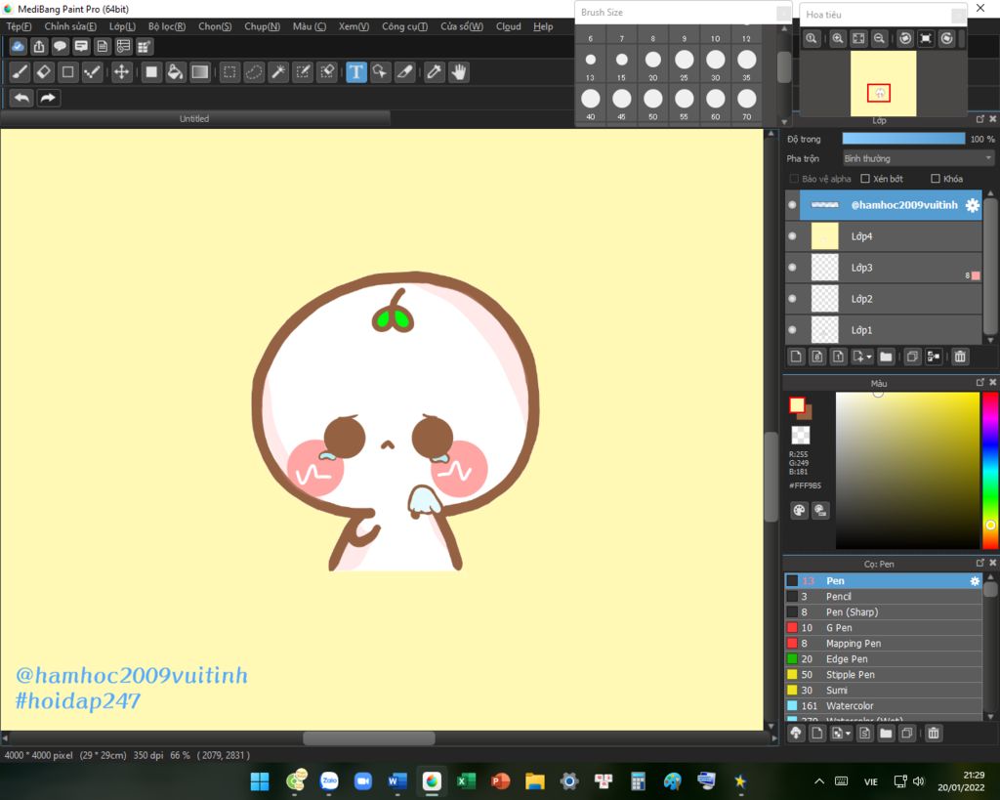Activate the rectangular Select tool
This screenshot has height=800, width=1000.
[229, 72]
